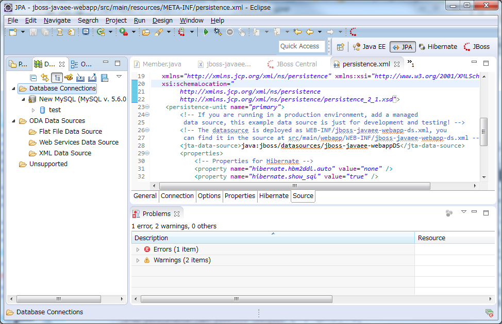Image resolution: width=502 pixels, height=324 pixels.
Task: Click the Save toolbar icon
Action: 33,32
